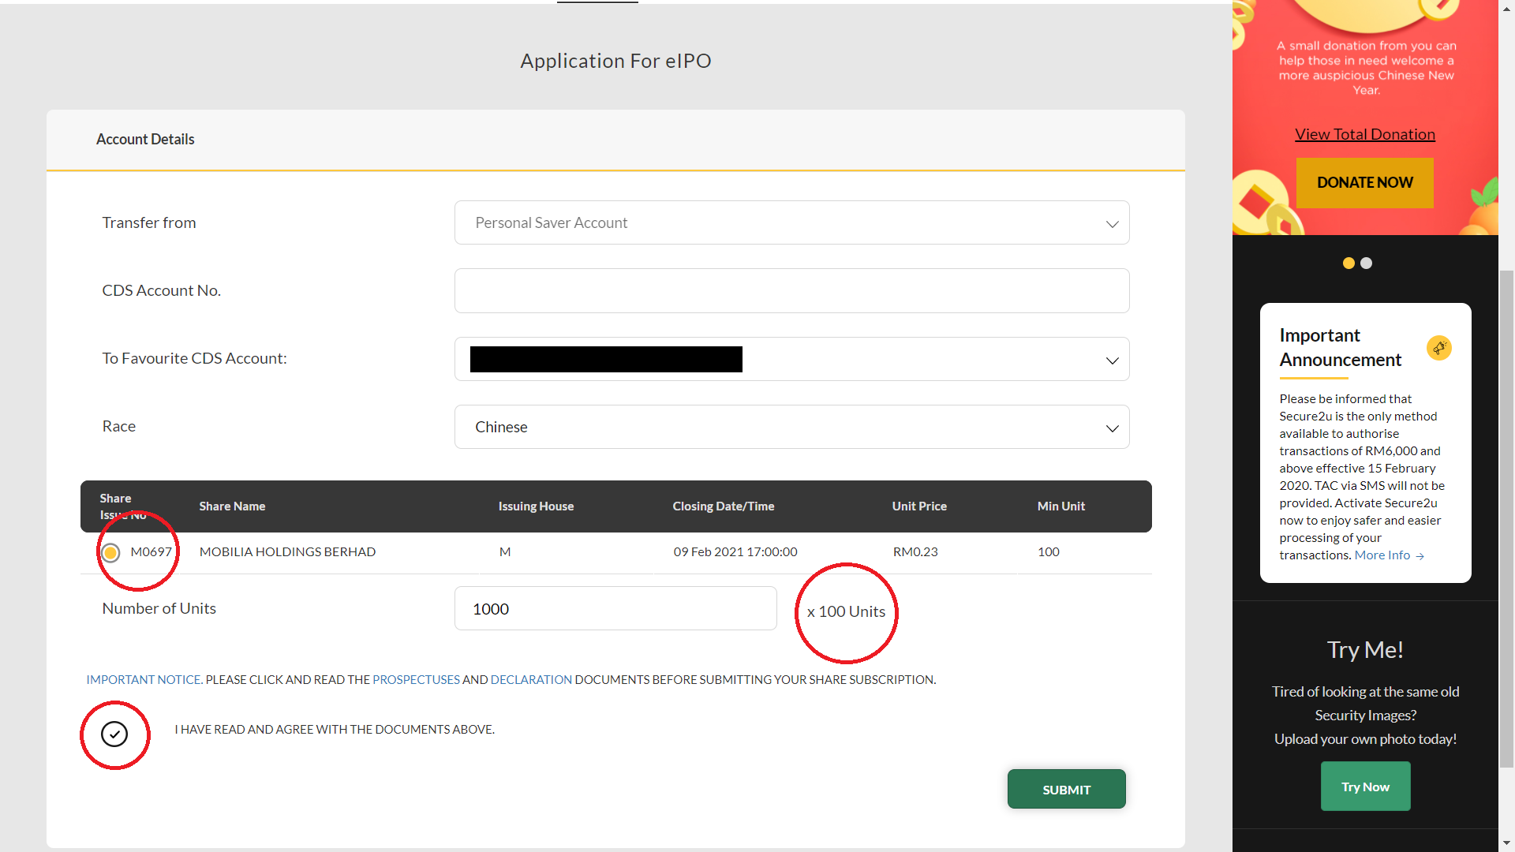Image resolution: width=1515 pixels, height=852 pixels.
Task: Open the View Total Donation link
Action: (x=1364, y=133)
